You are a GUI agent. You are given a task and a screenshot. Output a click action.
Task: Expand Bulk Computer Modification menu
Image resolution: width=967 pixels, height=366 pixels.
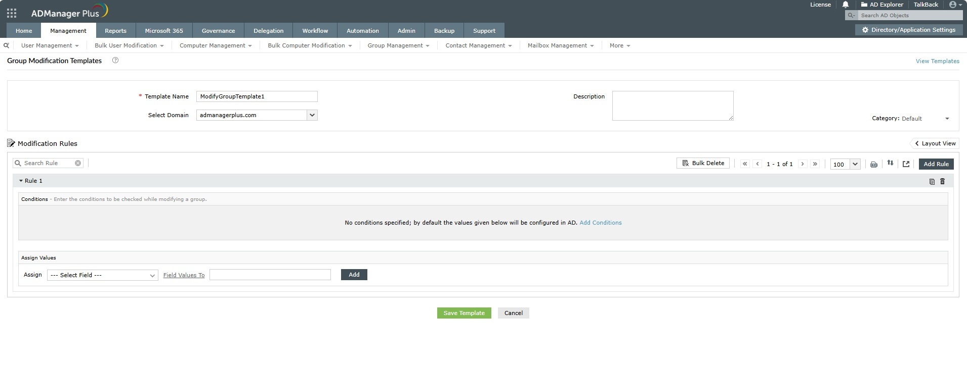310,45
